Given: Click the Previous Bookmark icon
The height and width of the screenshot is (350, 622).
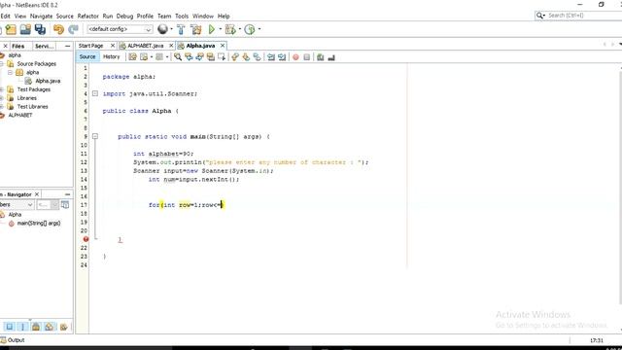Looking at the screenshot, I should [x=235, y=57].
